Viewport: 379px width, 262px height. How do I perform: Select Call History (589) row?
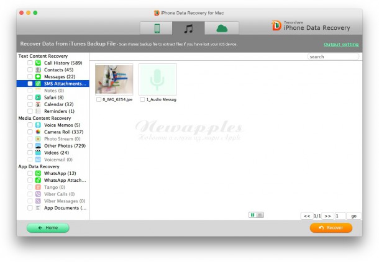[53, 63]
